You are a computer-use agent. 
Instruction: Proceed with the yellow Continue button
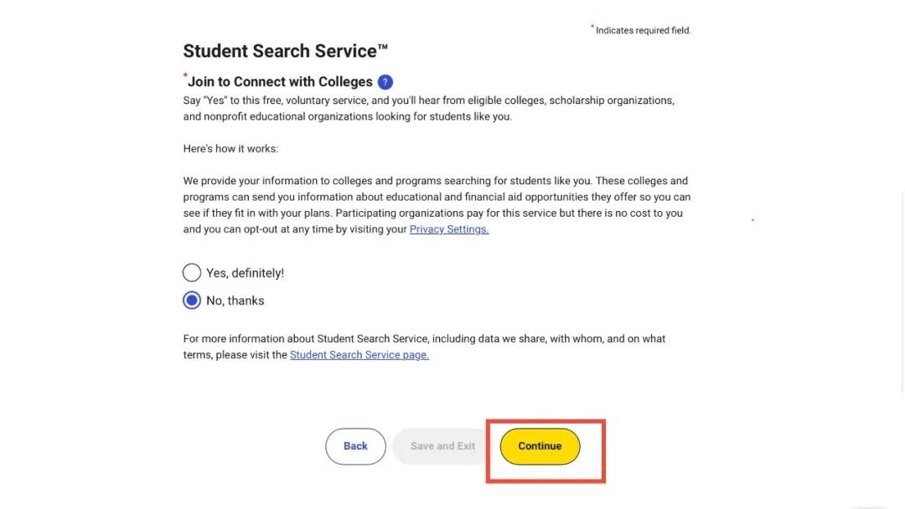tap(540, 446)
